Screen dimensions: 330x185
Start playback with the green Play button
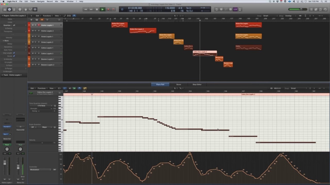102,10
